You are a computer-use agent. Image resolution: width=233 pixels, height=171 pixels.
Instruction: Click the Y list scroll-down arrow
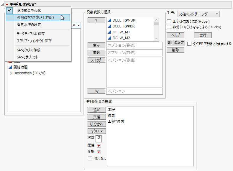coord(156,39)
